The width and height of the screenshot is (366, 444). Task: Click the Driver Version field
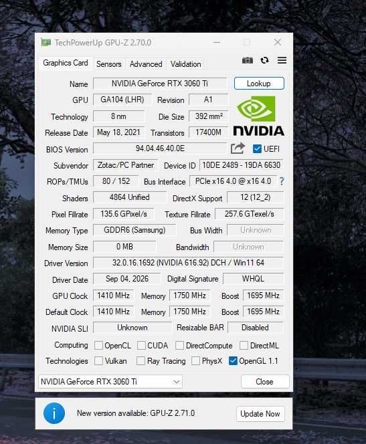click(x=188, y=263)
